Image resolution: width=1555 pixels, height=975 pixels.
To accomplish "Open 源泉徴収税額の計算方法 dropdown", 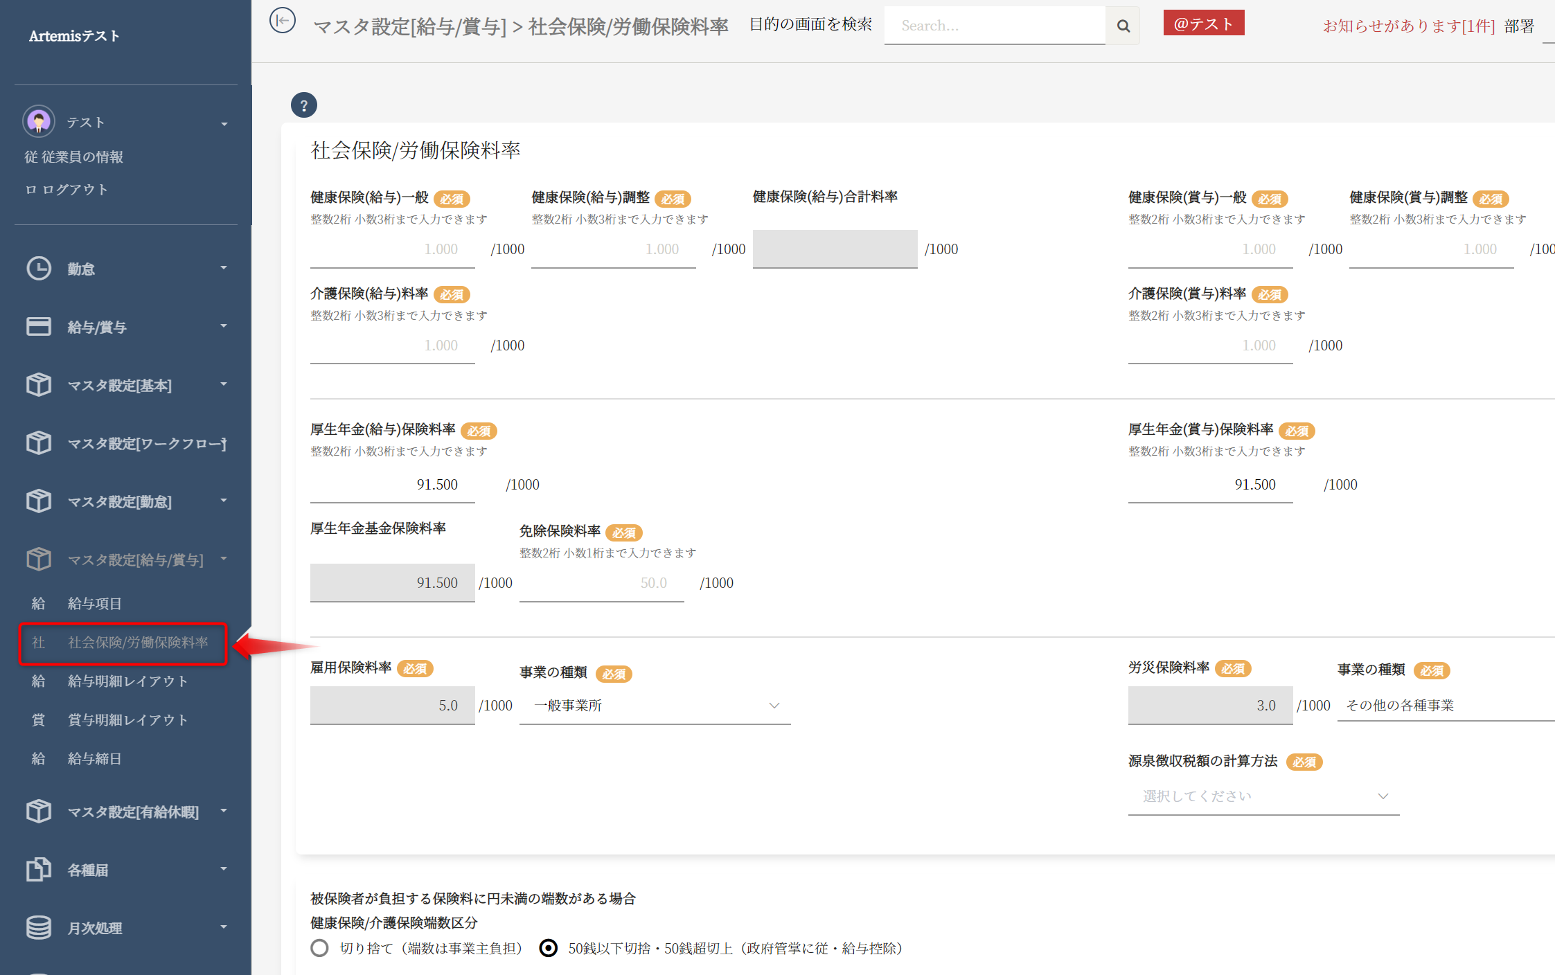I will 1263,796.
